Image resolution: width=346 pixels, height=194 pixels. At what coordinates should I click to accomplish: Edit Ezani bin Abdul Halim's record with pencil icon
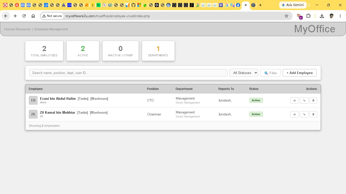[304, 100]
